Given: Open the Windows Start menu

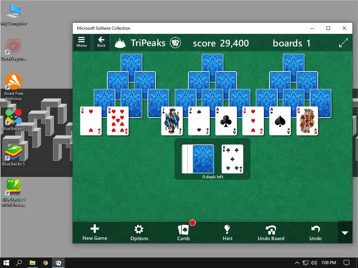Looking at the screenshot, I should click(6, 263).
